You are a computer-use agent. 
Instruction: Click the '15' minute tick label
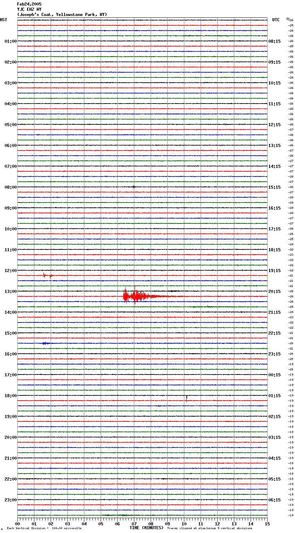click(x=267, y=524)
